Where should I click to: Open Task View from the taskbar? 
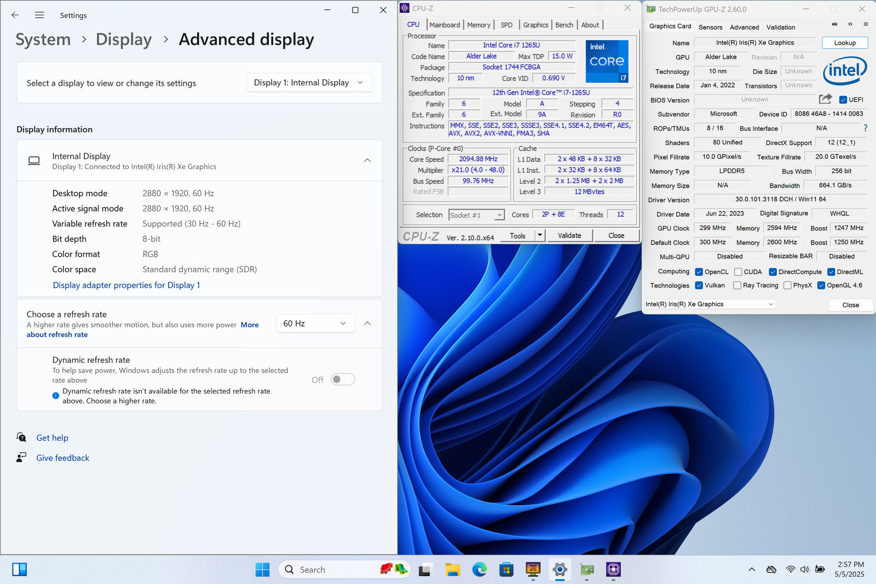tap(425, 570)
